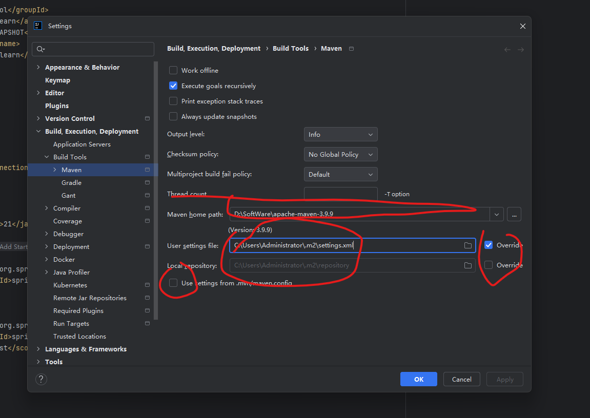Screen dimensions: 590x418
Task: Click the Apply button
Action: (505, 379)
